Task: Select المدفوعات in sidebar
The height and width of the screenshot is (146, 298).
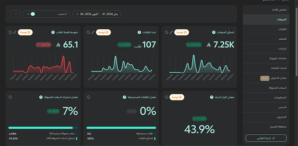Action: pyautogui.click(x=266, y=97)
